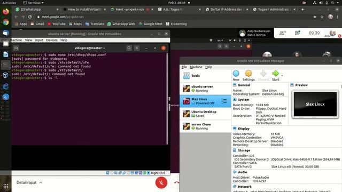Open Meet chat icon in top panel
This screenshot has width=342, height=192.
click(x=297, y=33)
